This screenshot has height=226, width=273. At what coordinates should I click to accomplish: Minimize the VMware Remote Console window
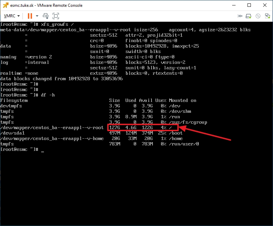pos(234,5)
